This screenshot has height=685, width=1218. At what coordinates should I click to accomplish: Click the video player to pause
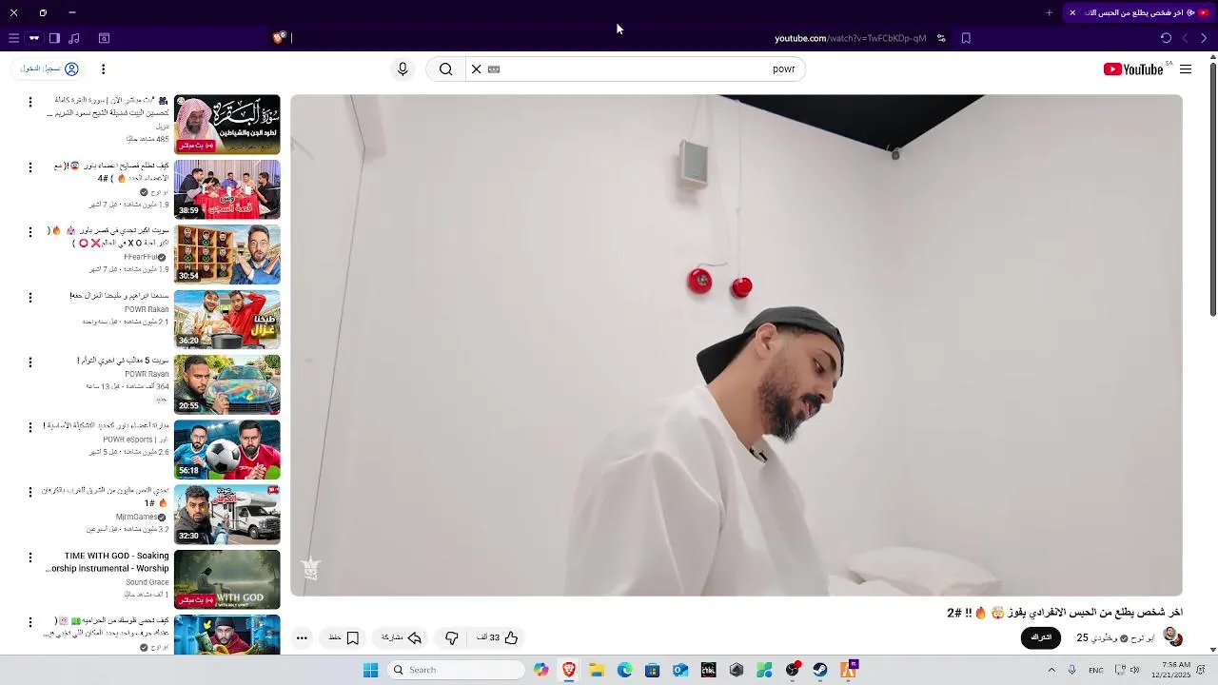pos(737,345)
